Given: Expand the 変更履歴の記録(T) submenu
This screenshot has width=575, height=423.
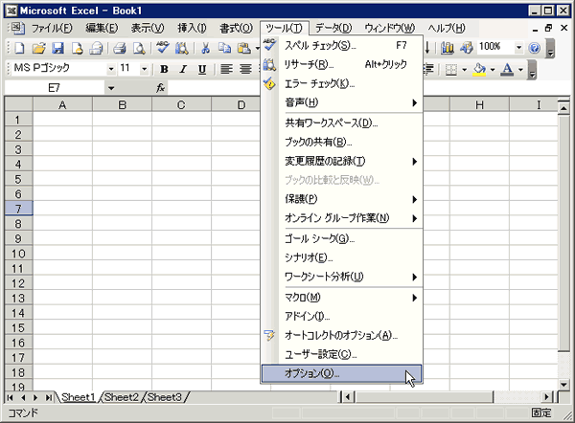Looking at the screenshot, I should coord(342,161).
